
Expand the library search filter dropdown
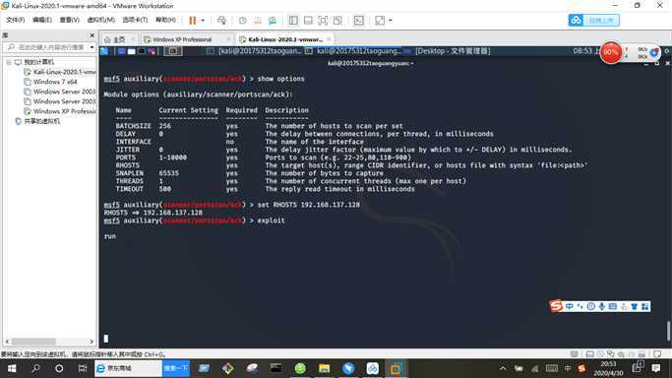coord(92,46)
